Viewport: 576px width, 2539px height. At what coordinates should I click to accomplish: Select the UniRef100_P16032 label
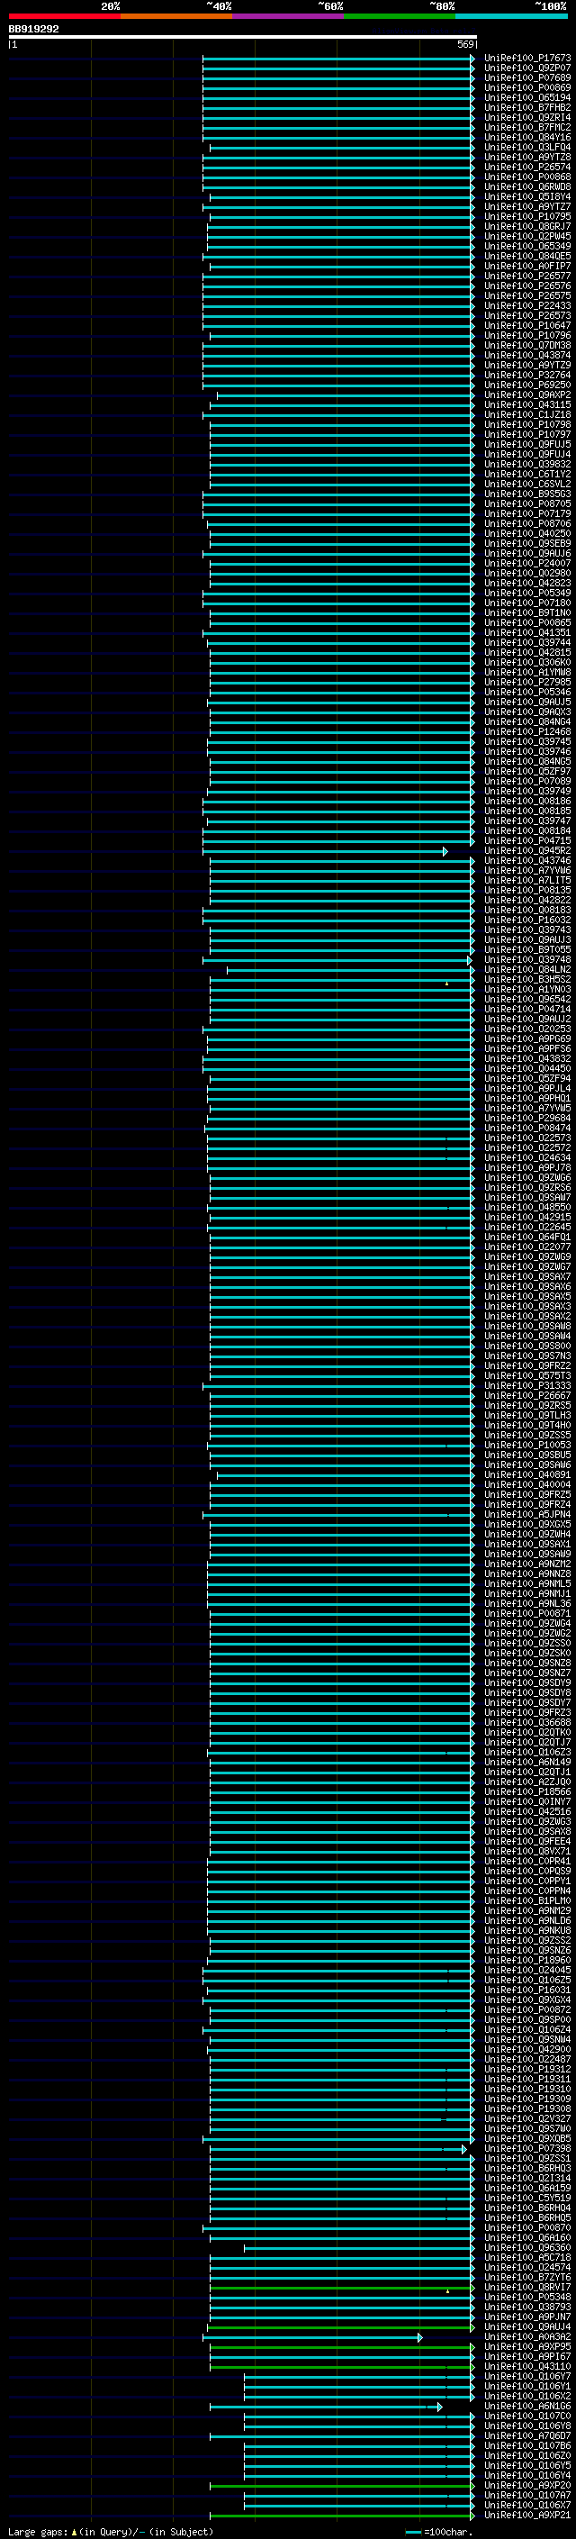pos(526,920)
